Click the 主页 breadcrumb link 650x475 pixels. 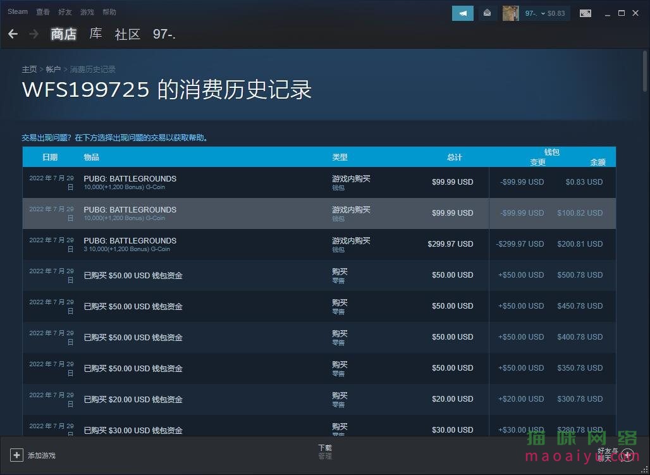point(29,69)
